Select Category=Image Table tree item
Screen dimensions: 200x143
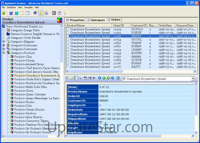coord(25,30)
